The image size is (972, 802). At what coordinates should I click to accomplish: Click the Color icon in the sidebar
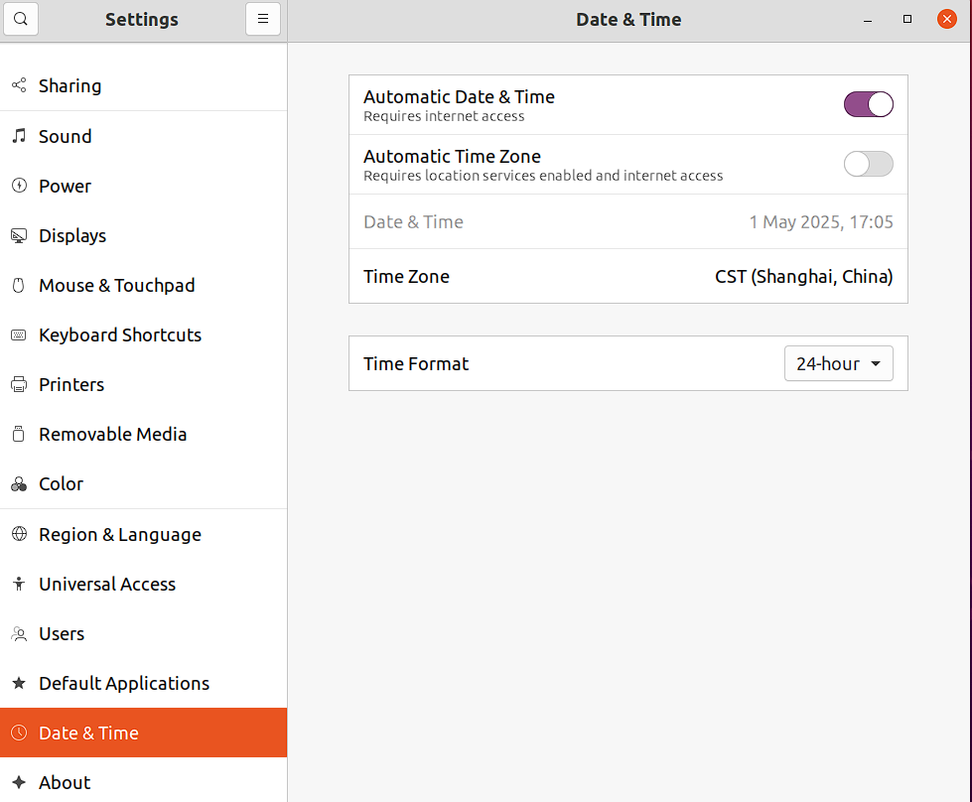[x=19, y=484]
